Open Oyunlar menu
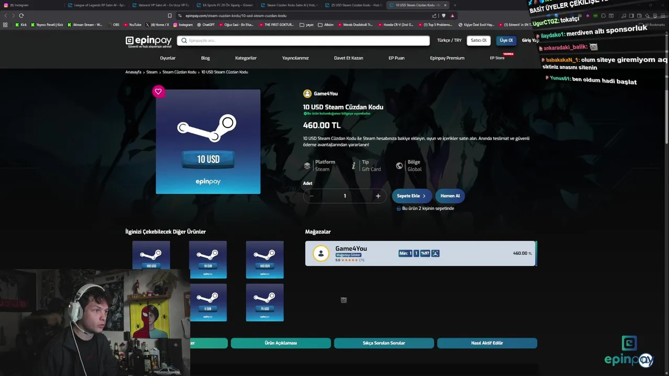Viewport: 669px width, 376px height. tap(168, 58)
